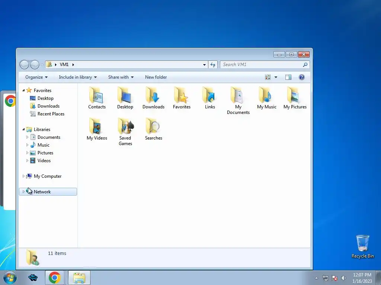Select Pictures library in sidebar
Viewport: 381px width, 285px height.
pyautogui.click(x=45, y=153)
